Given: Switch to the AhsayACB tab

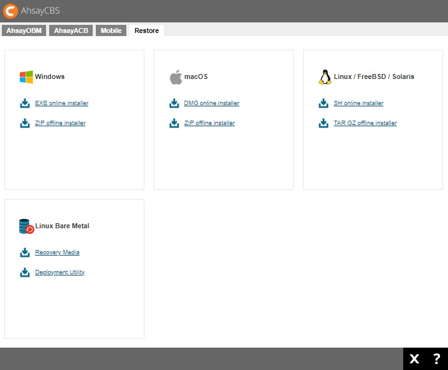Looking at the screenshot, I should pos(71,30).
